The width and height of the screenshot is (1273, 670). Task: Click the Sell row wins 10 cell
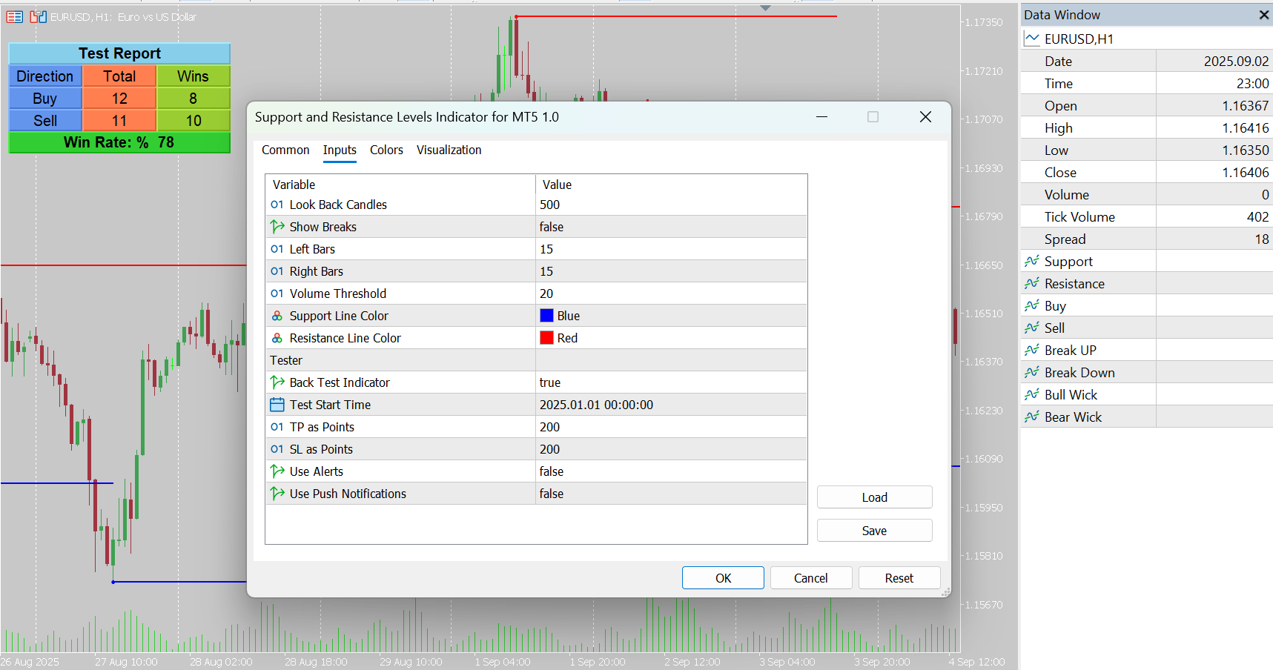point(194,120)
